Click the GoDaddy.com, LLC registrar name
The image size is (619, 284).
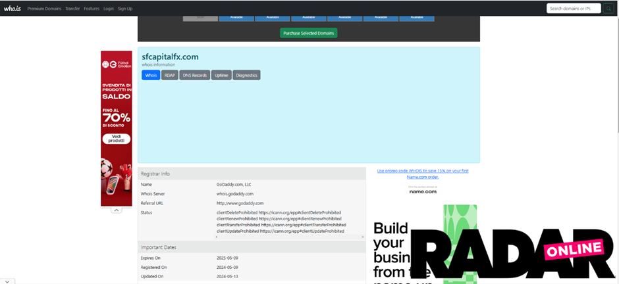234,184
